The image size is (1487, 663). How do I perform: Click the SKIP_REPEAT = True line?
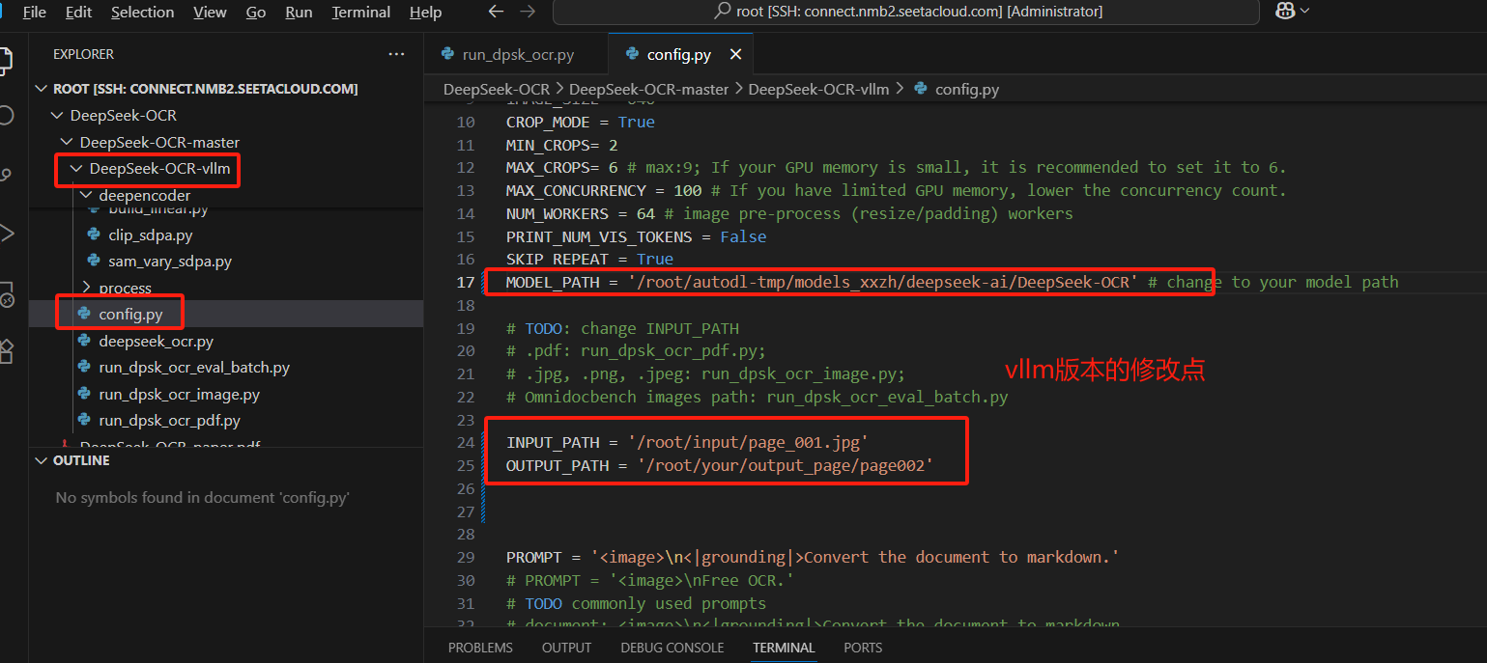point(590,260)
